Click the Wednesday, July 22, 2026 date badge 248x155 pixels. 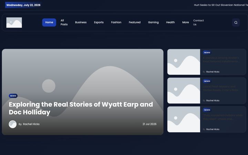click(x=23, y=5)
